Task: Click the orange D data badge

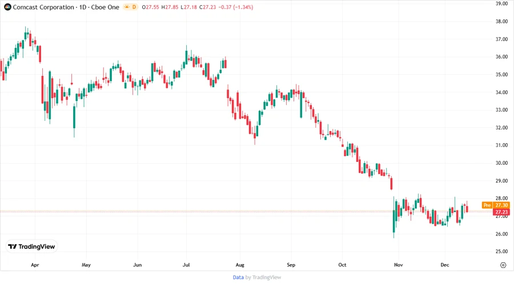Action: tap(134, 7)
